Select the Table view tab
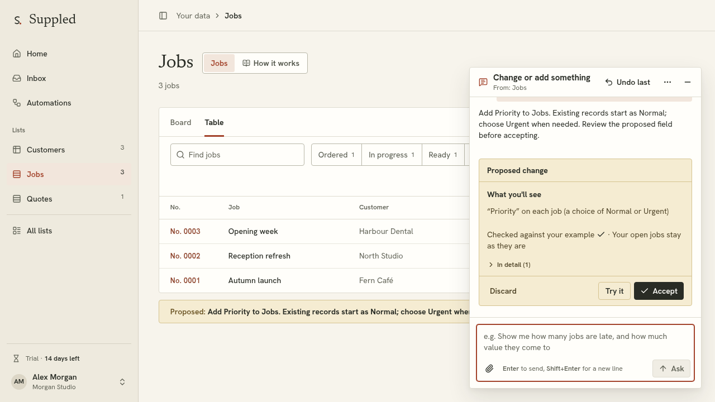 click(214, 122)
